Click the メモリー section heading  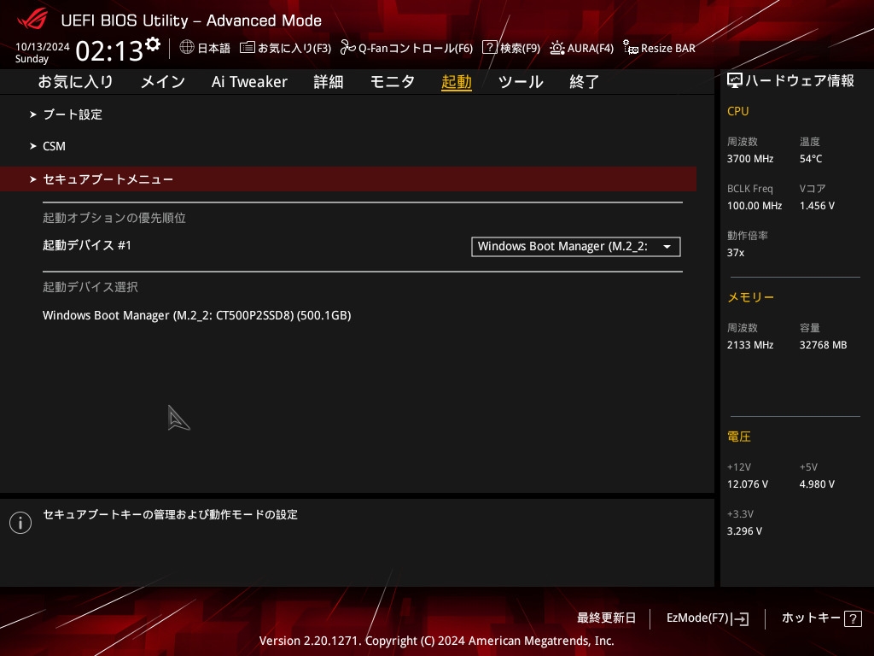[x=750, y=297]
